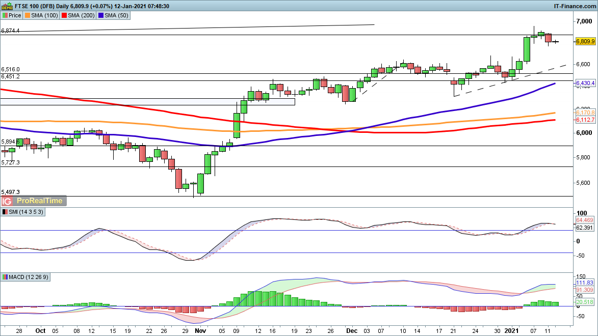Click the MACD indicator's tricolor icon
The width and height of the screenshot is (598, 336).
click(5, 277)
